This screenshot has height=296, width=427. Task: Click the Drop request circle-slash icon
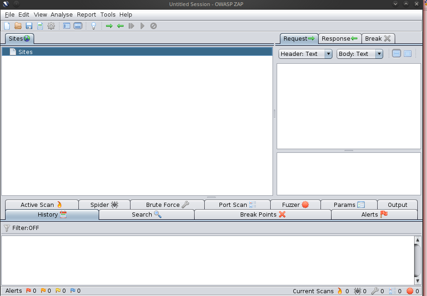pos(154,26)
